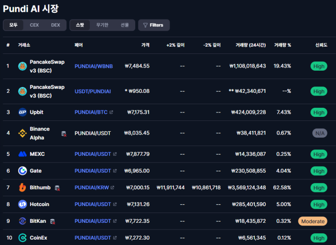Viewport: 336px width, 245px height.
Task: Select the CEX filter tab
Action: pyautogui.click(x=34, y=25)
